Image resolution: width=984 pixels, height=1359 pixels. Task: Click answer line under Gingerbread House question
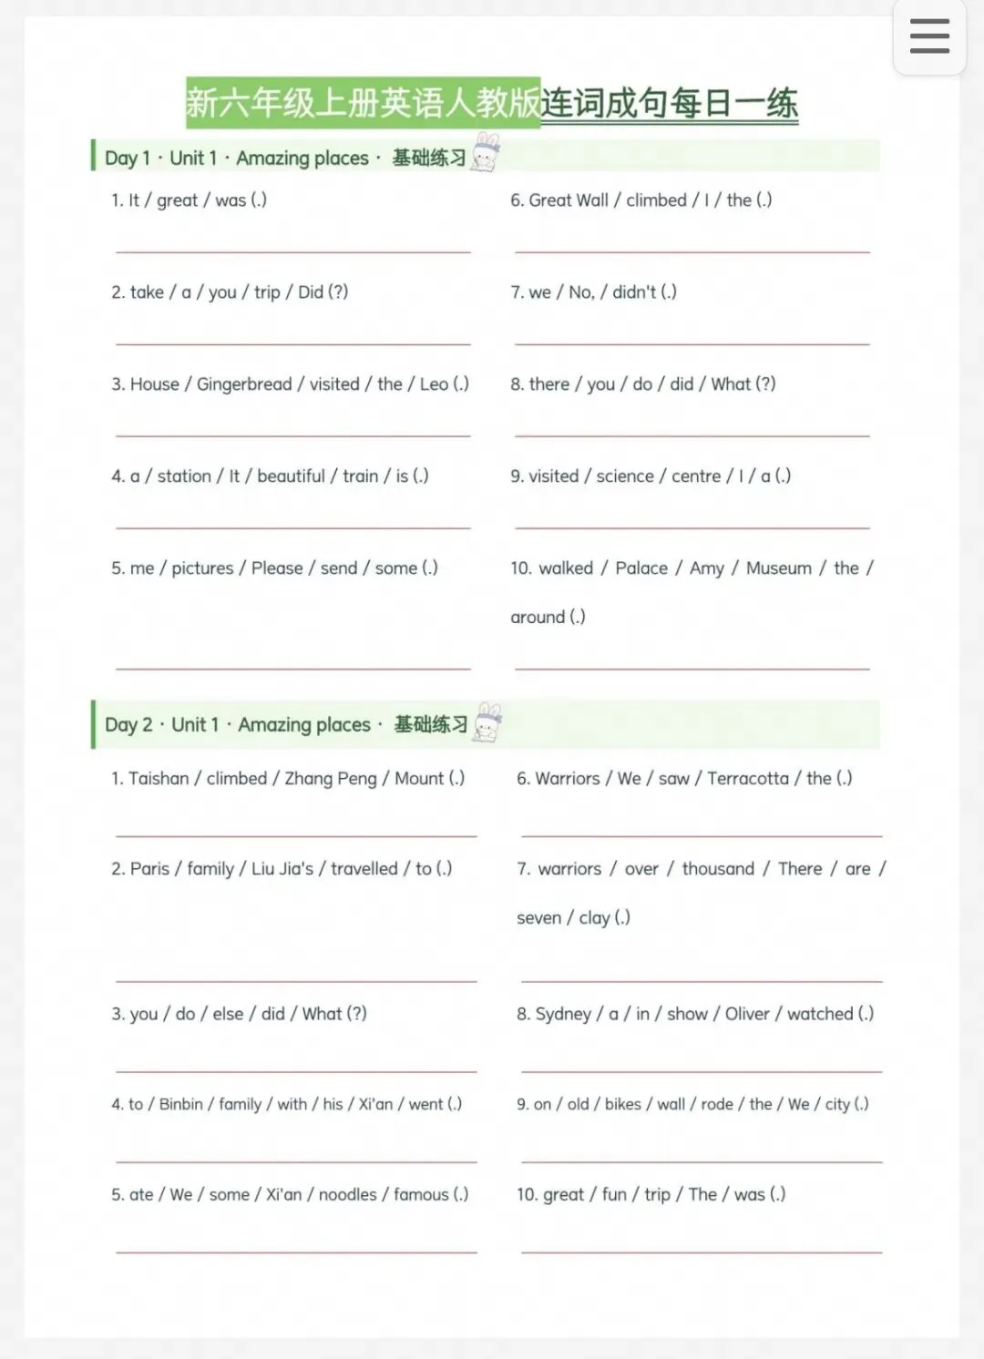(x=293, y=435)
